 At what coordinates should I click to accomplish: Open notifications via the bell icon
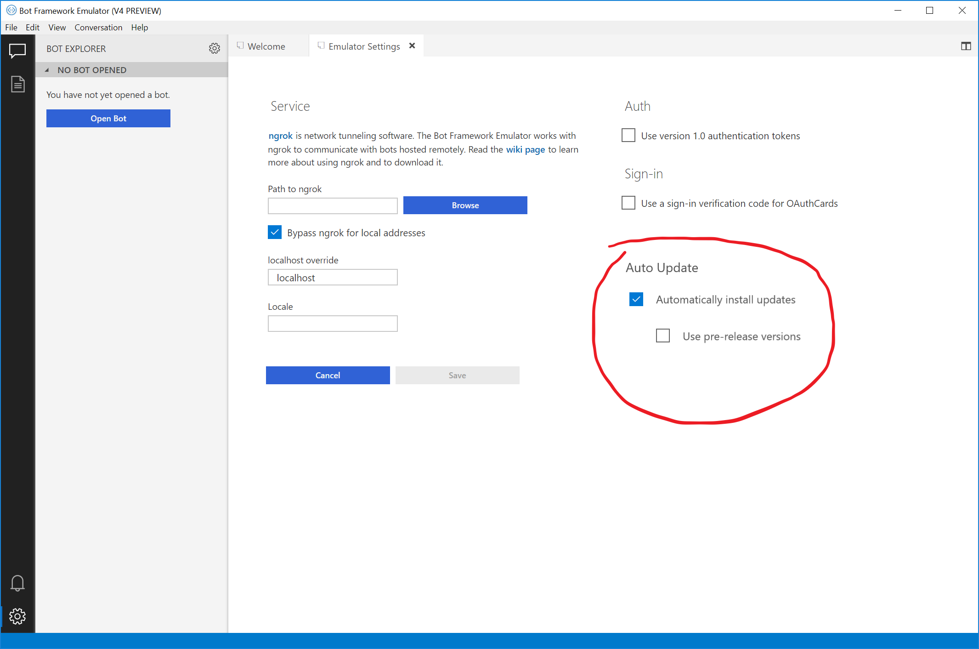point(17,582)
